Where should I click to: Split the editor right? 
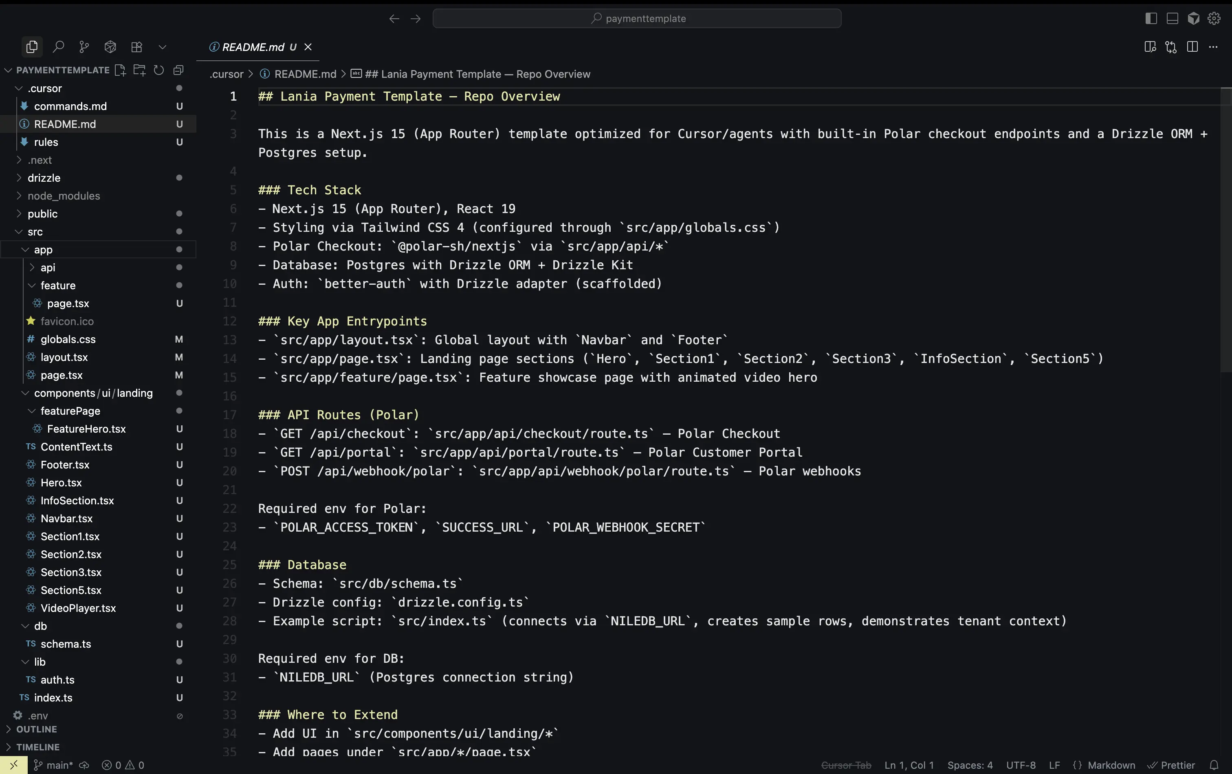click(1192, 47)
